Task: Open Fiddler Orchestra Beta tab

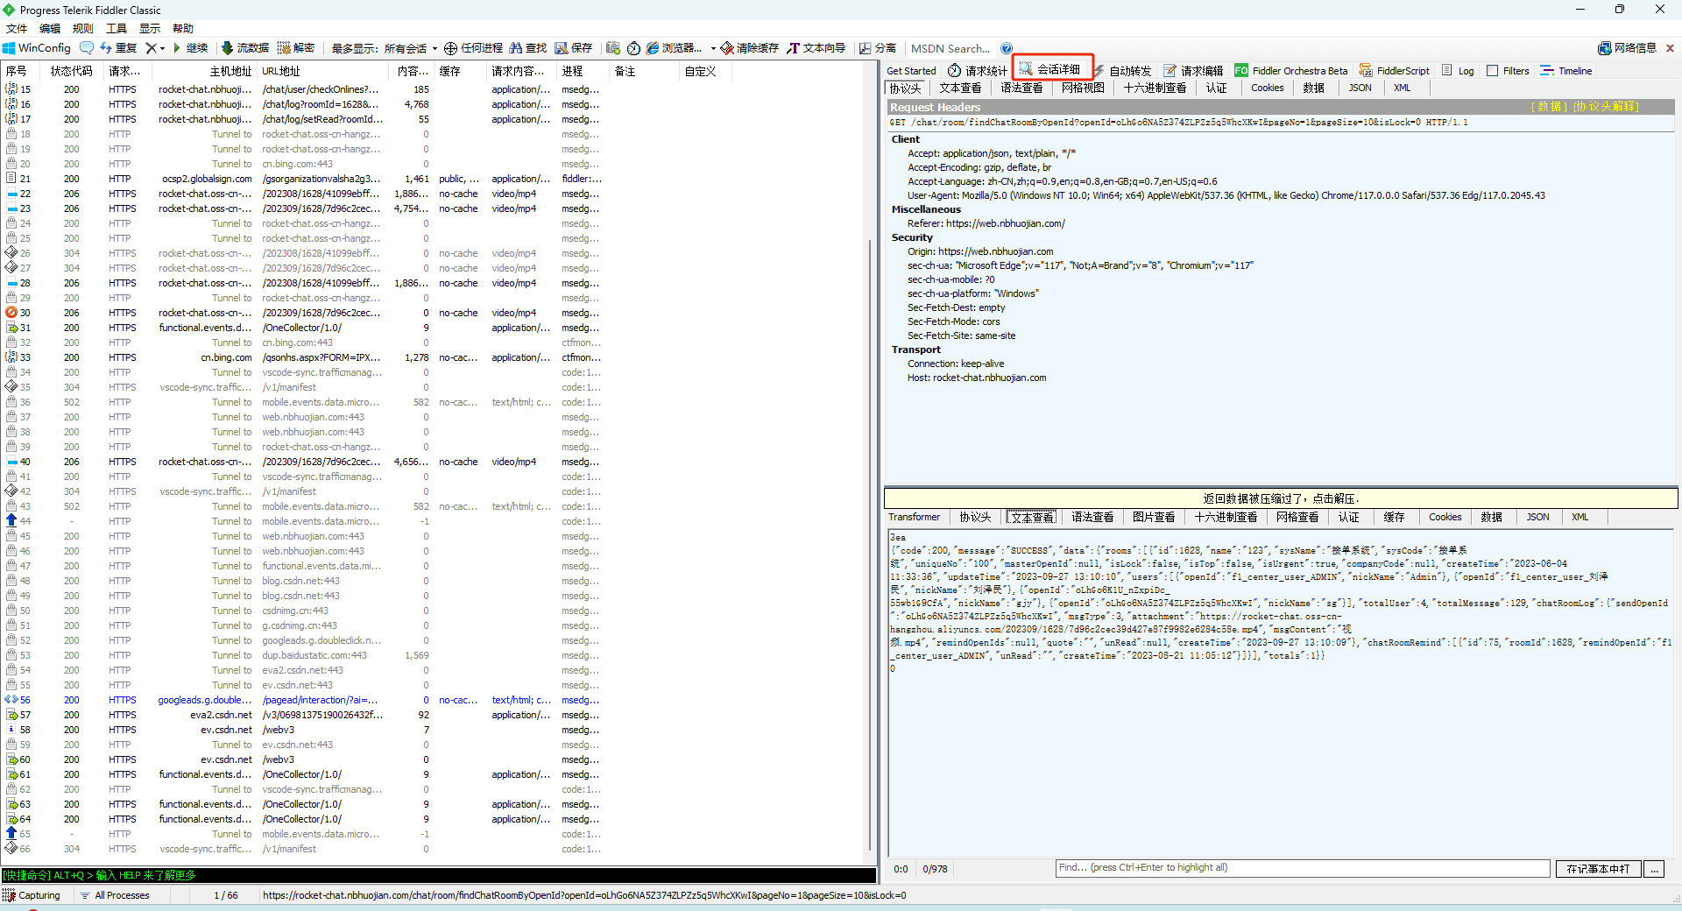Action: click(x=1290, y=71)
